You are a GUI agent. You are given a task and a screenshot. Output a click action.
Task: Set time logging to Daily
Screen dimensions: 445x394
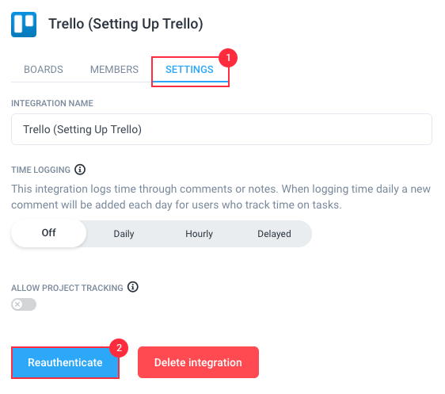(x=124, y=234)
